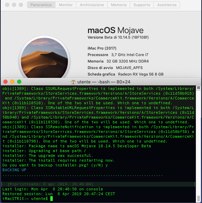The height and width of the screenshot is (203, 202).
Task: Click the 'macOS Mojave' title
Action: (x=115, y=30)
